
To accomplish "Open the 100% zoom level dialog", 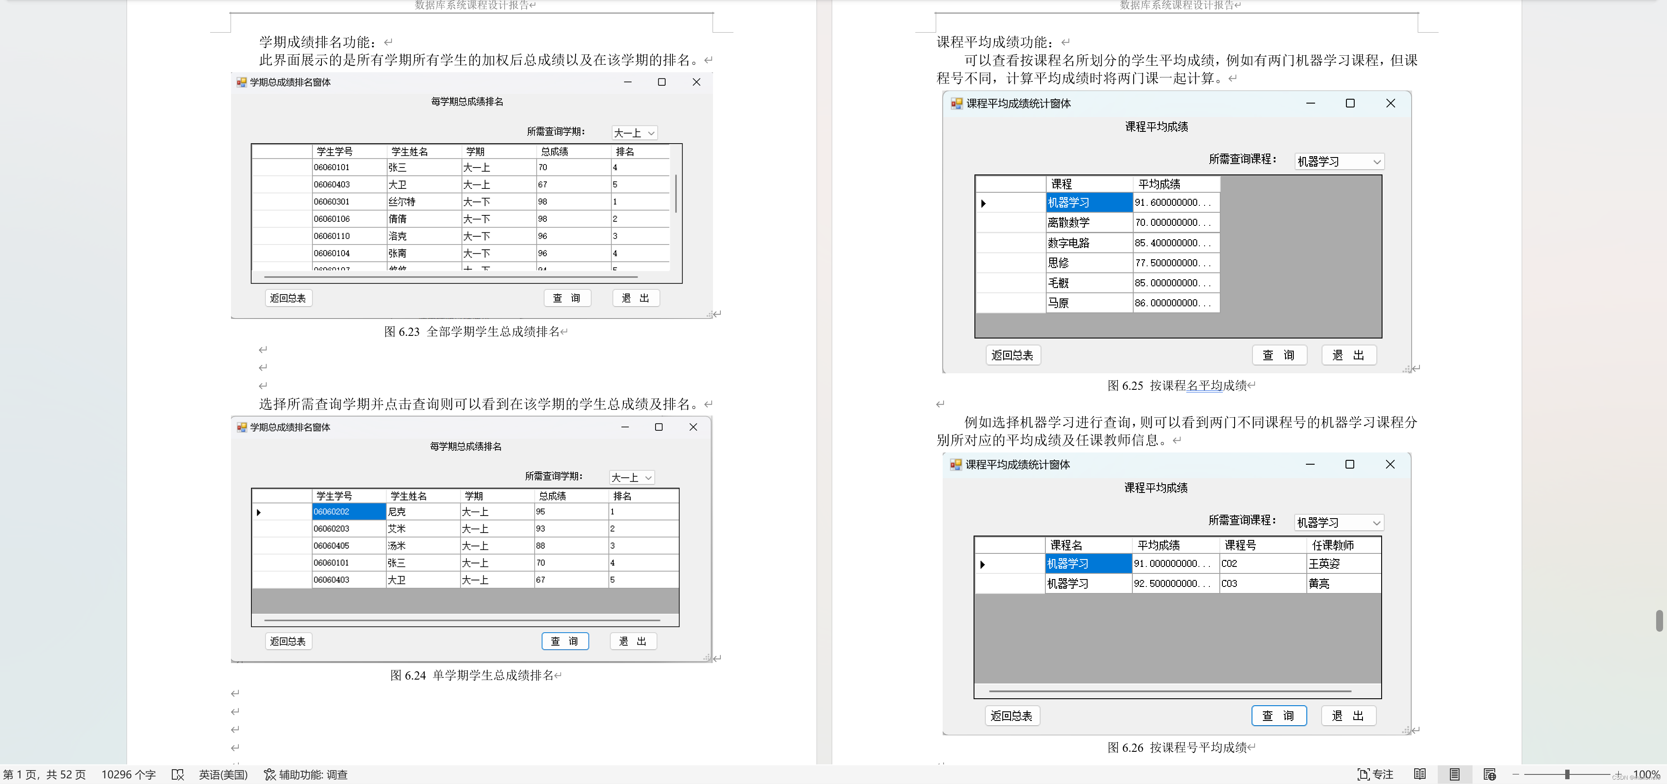I will coord(1646,774).
